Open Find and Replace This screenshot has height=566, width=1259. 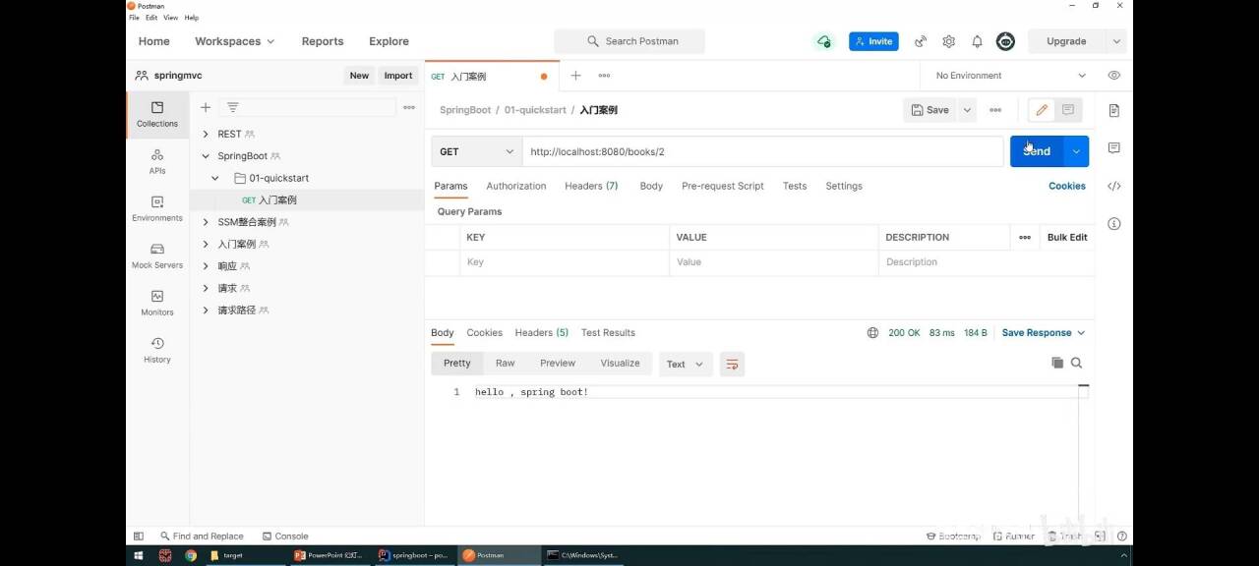click(202, 537)
